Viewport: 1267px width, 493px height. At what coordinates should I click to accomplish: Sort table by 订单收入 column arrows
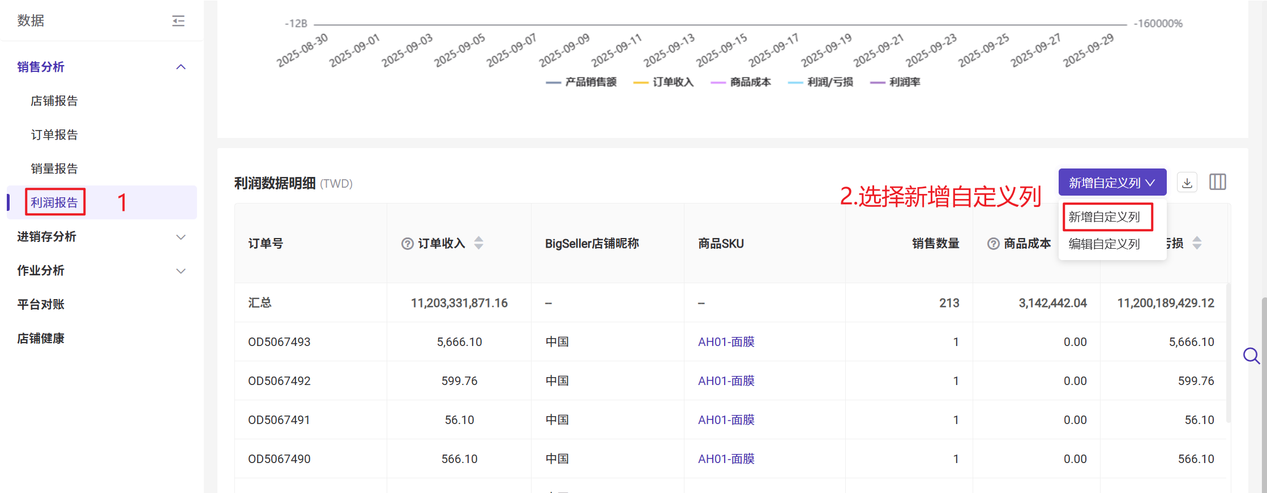(x=479, y=243)
